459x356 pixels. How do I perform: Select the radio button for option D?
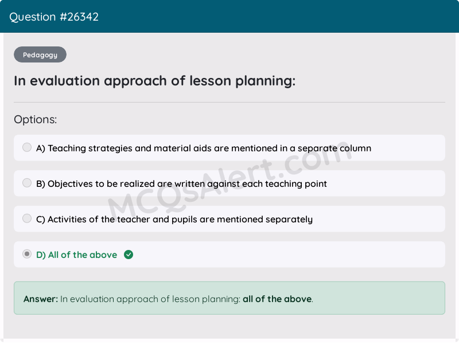click(x=27, y=254)
